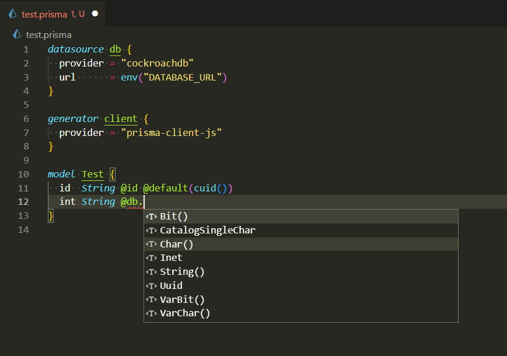Click line number 10 in the gutter
Image resolution: width=507 pixels, height=356 pixels.
23,174
